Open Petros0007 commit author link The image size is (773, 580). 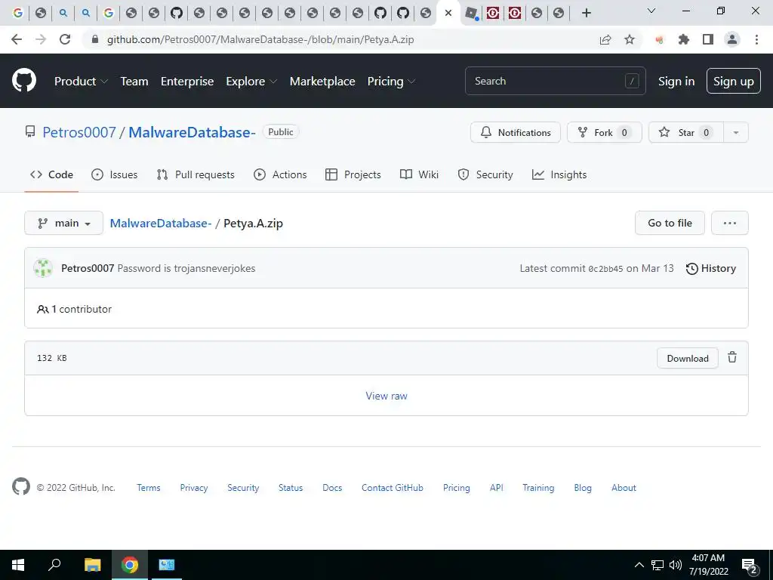tap(88, 268)
